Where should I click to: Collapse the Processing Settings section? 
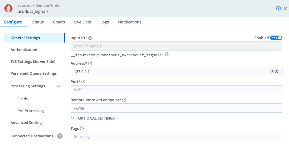tap(58, 86)
